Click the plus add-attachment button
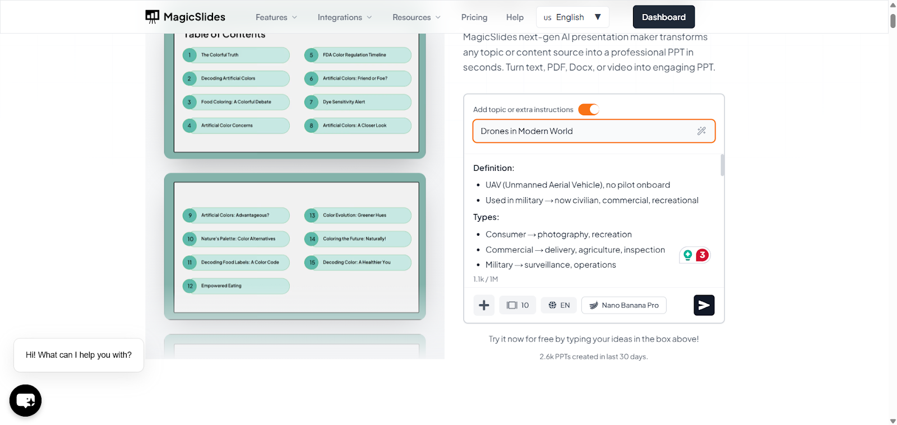 484,305
